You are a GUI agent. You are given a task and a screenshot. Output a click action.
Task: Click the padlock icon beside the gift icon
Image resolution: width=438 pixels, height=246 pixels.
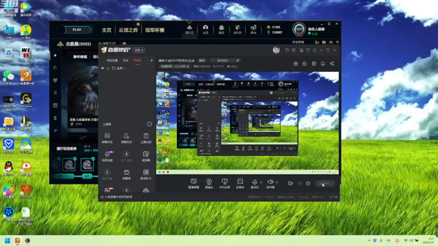tap(304, 63)
